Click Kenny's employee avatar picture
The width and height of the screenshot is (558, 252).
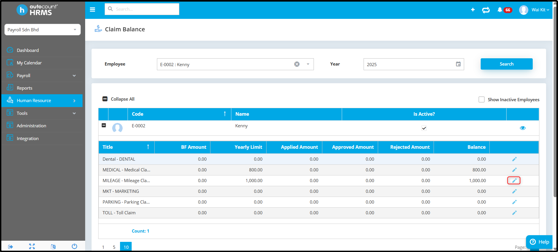click(117, 128)
